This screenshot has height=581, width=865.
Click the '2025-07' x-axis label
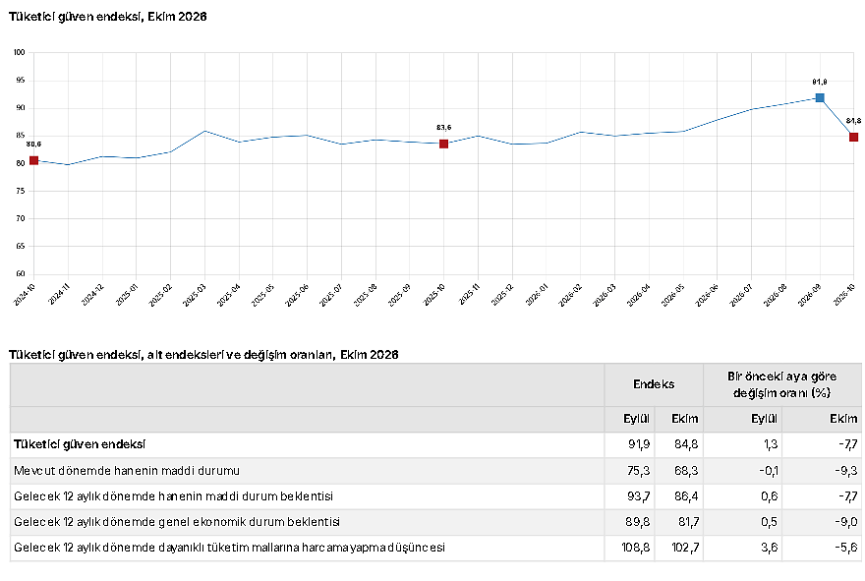[x=331, y=295]
